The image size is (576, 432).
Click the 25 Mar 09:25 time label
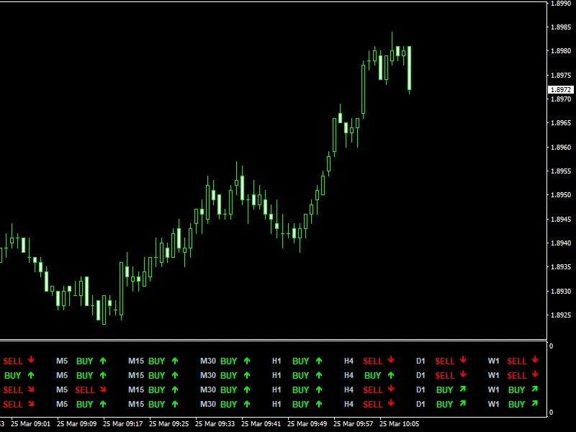click(x=169, y=424)
